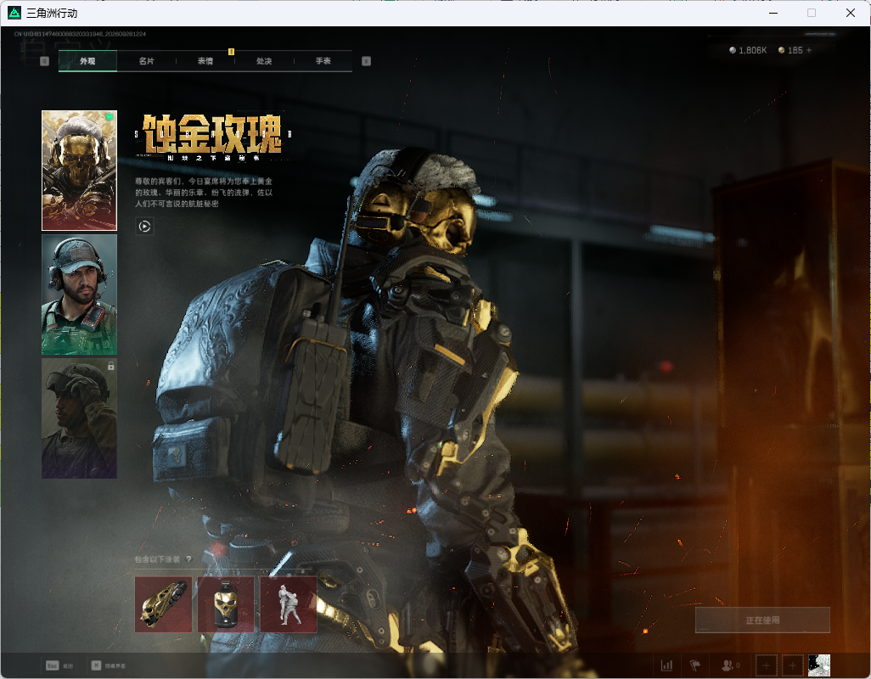Select the capped bearded operator skin thumbnail

pyautogui.click(x=80, y=295)
